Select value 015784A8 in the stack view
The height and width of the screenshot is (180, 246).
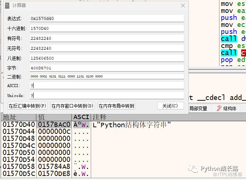(x=54, y=166)
